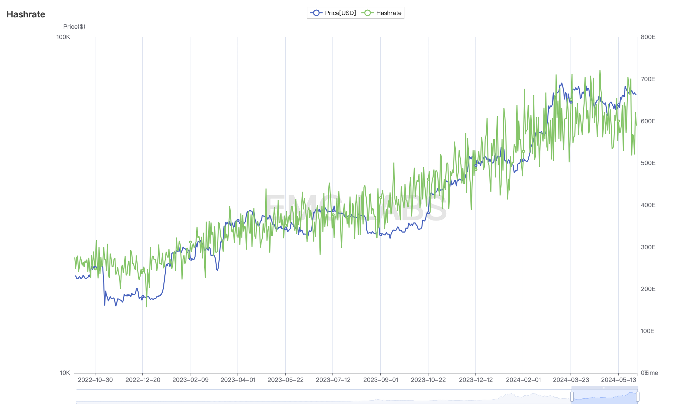The width and height of the screenshot is (677, 419).
Task: Click the right handle of zoom slider
Action: pos(637,397)
